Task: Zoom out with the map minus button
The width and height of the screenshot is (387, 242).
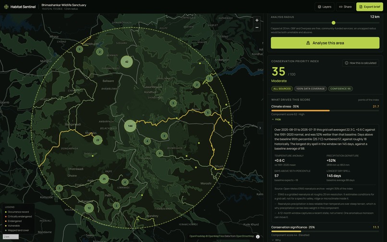Action: 257,27
